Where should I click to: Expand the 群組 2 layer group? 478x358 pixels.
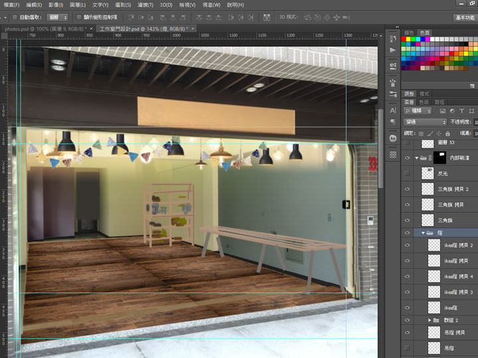coord(430,320)
